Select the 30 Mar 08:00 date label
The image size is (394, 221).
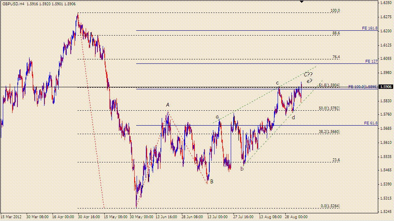(x=37, y=217)
